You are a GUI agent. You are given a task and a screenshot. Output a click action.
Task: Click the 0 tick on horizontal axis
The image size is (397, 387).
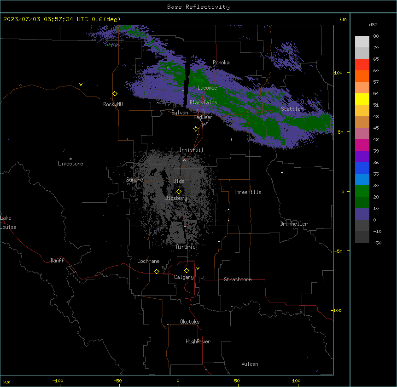point(178,381)
